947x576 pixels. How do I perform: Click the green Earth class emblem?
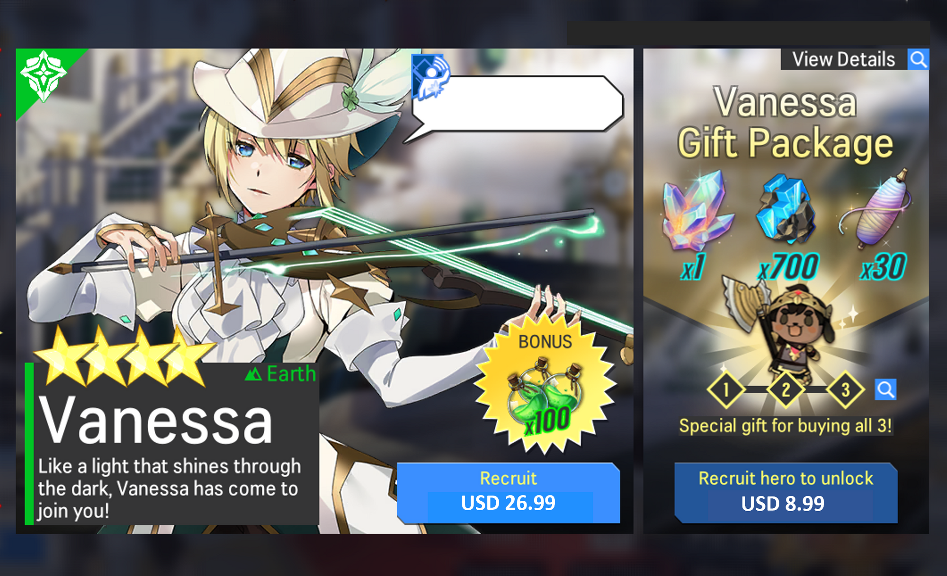(x=44, y=76)
